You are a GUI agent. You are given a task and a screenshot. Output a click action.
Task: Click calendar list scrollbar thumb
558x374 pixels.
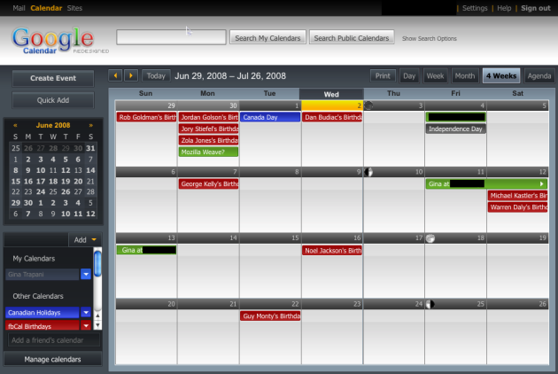97,263
